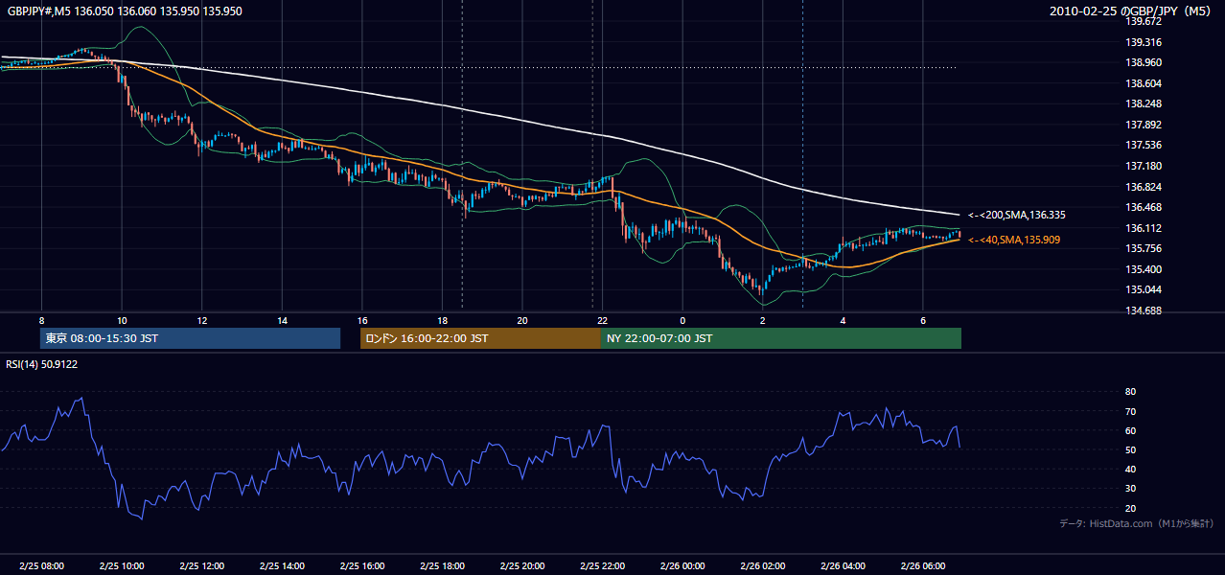The width and height of the screenshot is (1225, 575).
Task: Click the RSI axis value 40
Action: 1131,469
